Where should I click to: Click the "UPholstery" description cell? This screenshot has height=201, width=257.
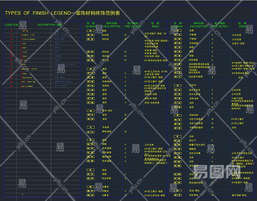(26, 77)
